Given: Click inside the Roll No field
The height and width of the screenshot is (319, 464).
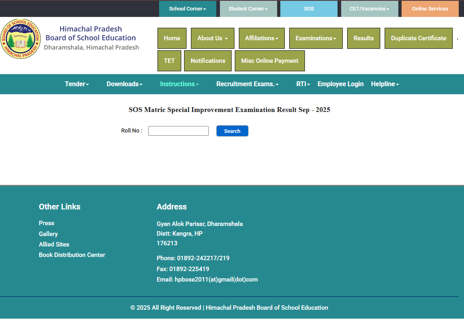Looking at the screenshot, I should (178, 131).
